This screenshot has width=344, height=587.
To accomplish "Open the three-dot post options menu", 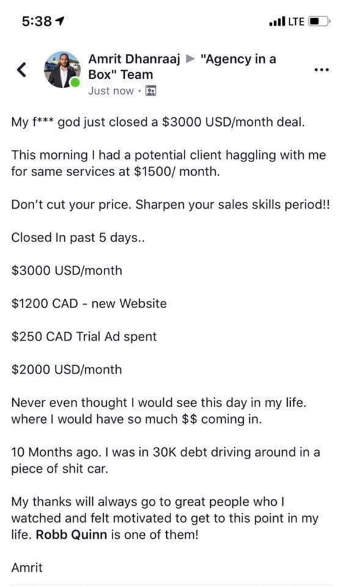I will (x=321, y=70).
